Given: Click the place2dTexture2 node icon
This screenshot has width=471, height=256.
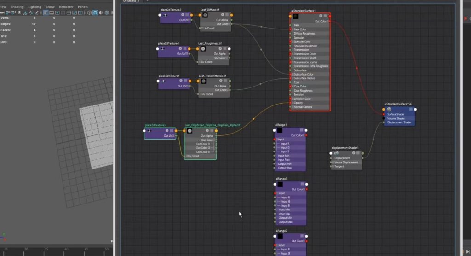Looking at the screenshot, I should click(x=165, y=15).
